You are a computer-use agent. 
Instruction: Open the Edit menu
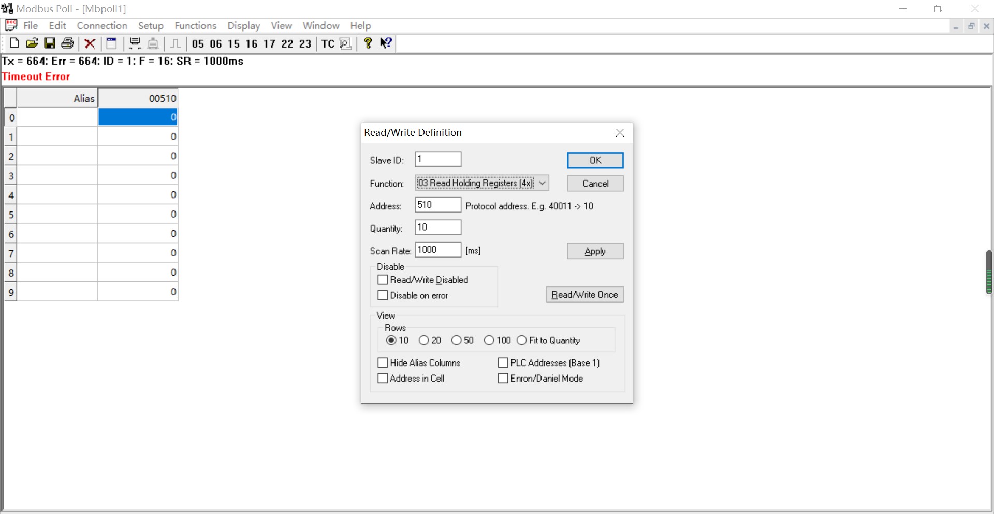click(57, 25)
